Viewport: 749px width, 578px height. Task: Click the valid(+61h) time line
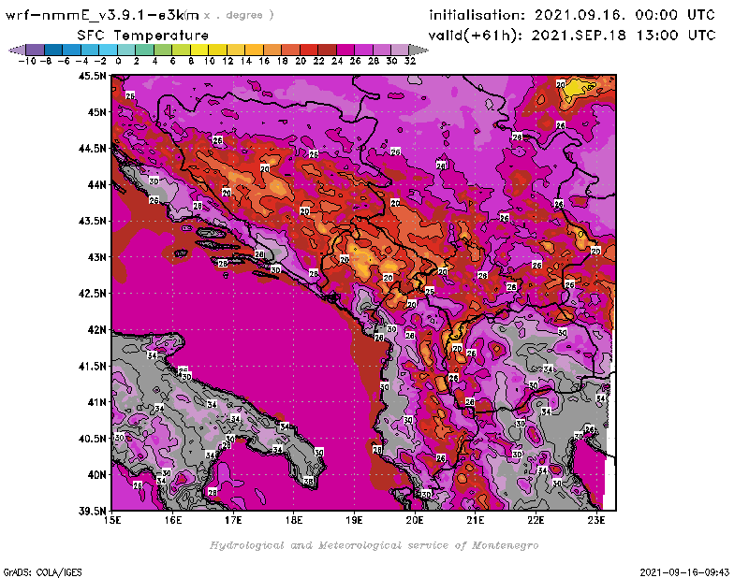(x=572, y=36)
